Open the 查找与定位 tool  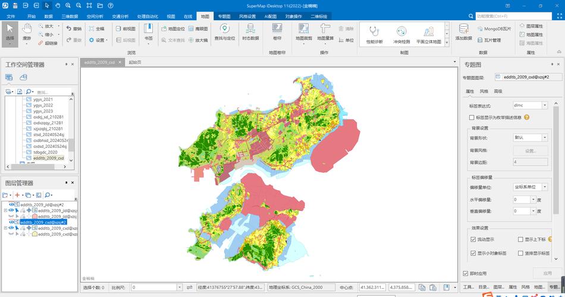tap(224, 31)
